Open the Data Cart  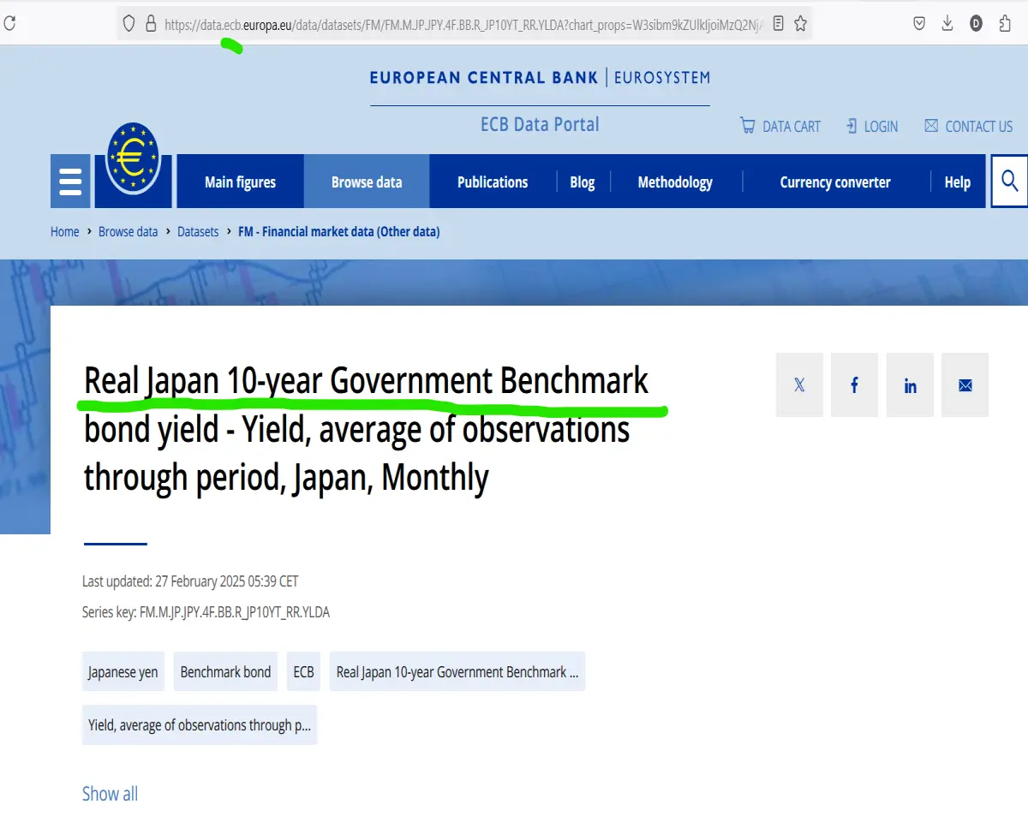(780, 126)
